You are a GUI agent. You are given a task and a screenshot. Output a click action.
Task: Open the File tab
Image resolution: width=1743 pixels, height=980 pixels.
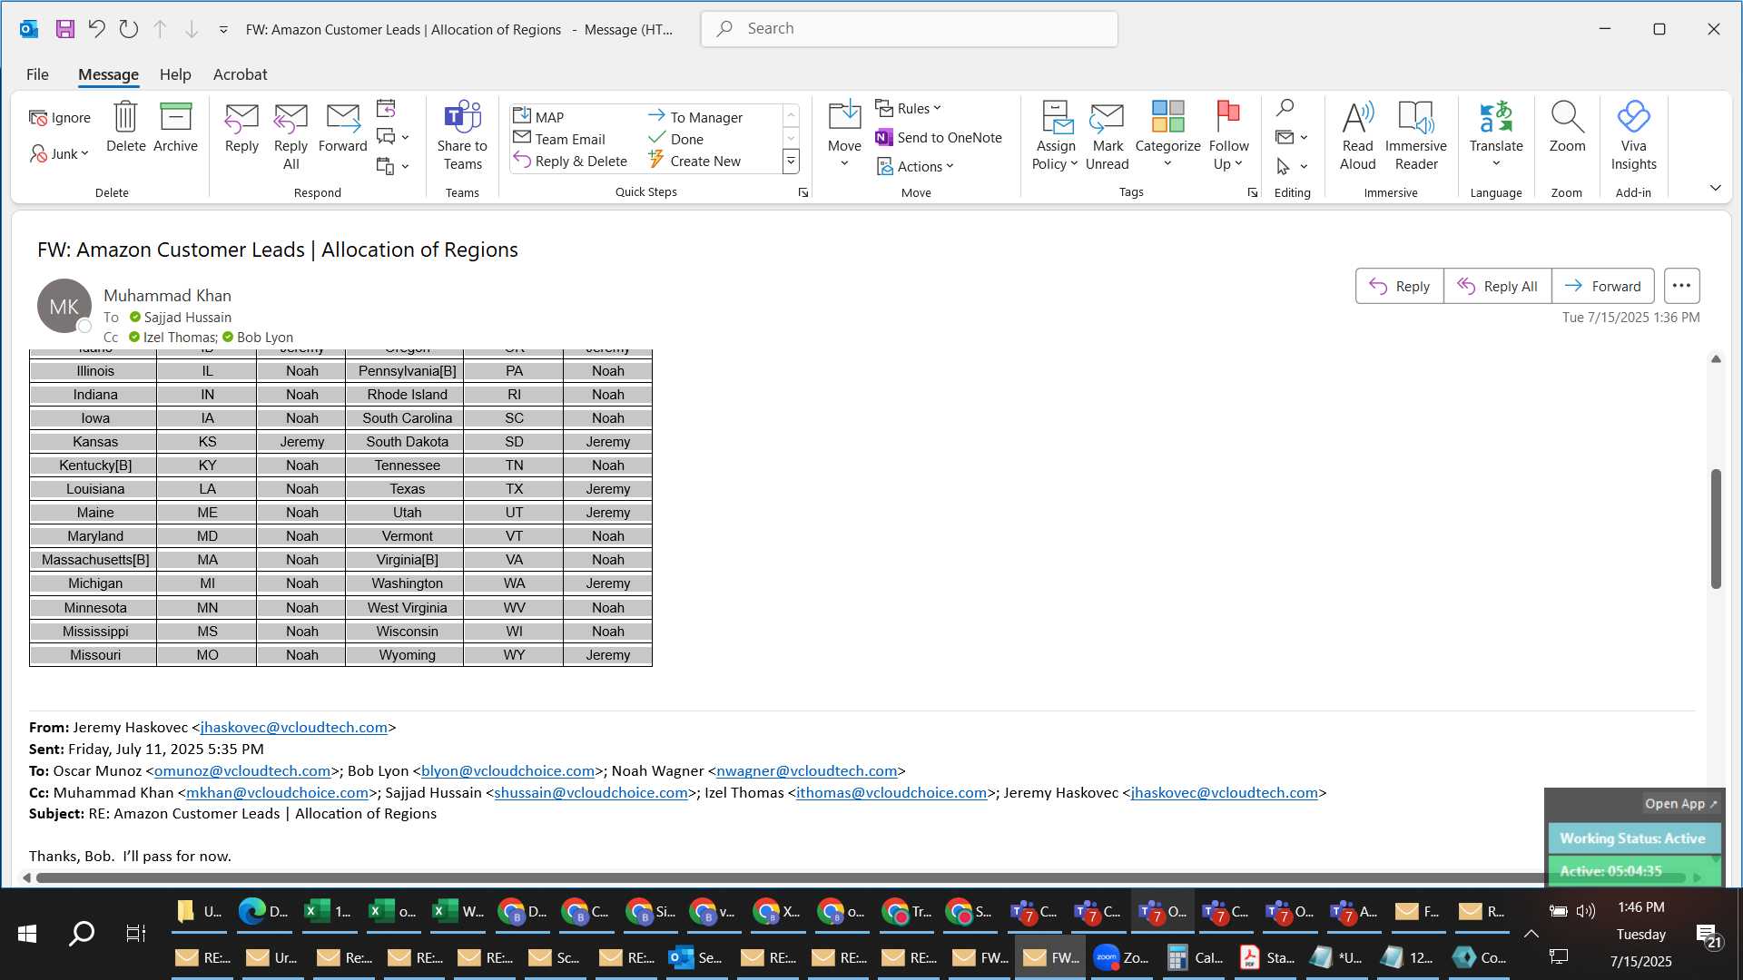[x=37, y=74]
